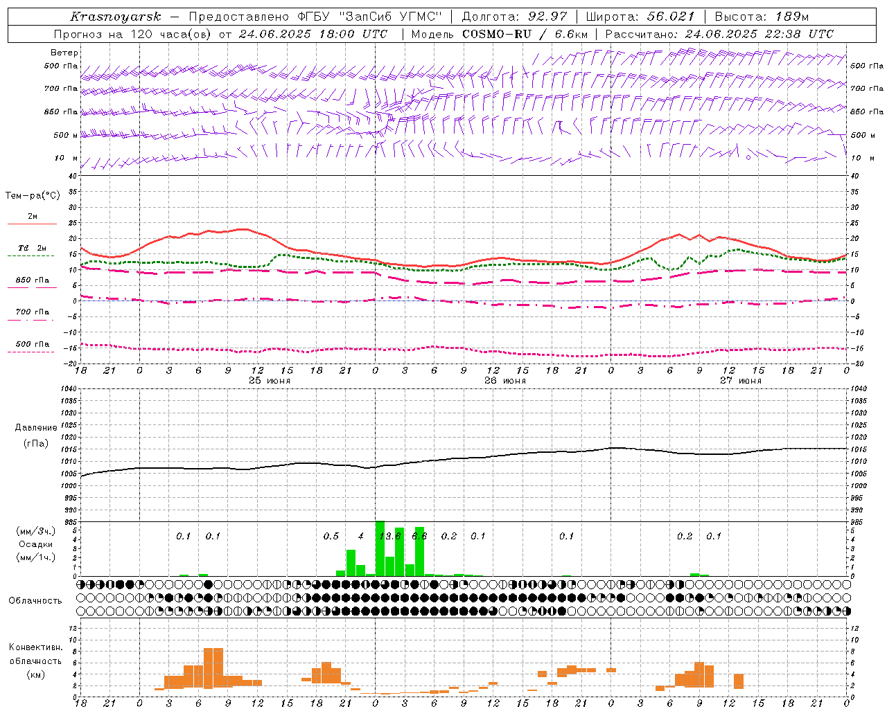Click the "Осадки" precipitation label
The height and width of the screenshot is (709, 887).
coord(35,544)
